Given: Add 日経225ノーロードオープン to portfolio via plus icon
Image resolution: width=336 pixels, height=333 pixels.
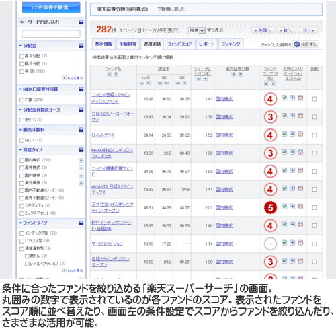Looking at the screenshot, I should click(x=292, y=116).
